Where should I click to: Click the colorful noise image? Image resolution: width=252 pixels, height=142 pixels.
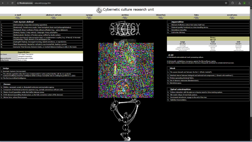pyautogui.click(x=126, y=70)
